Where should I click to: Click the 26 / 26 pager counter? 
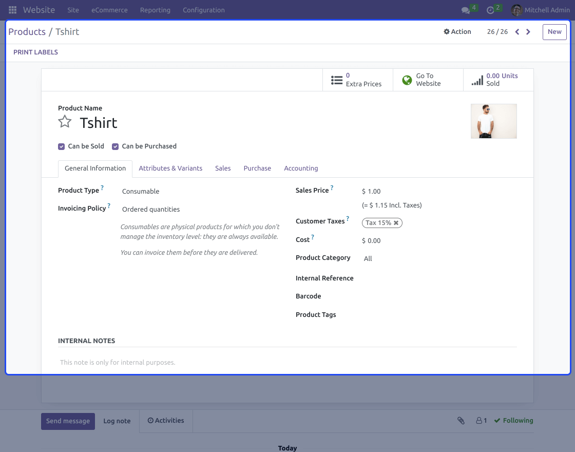click(x=497, y=32)
